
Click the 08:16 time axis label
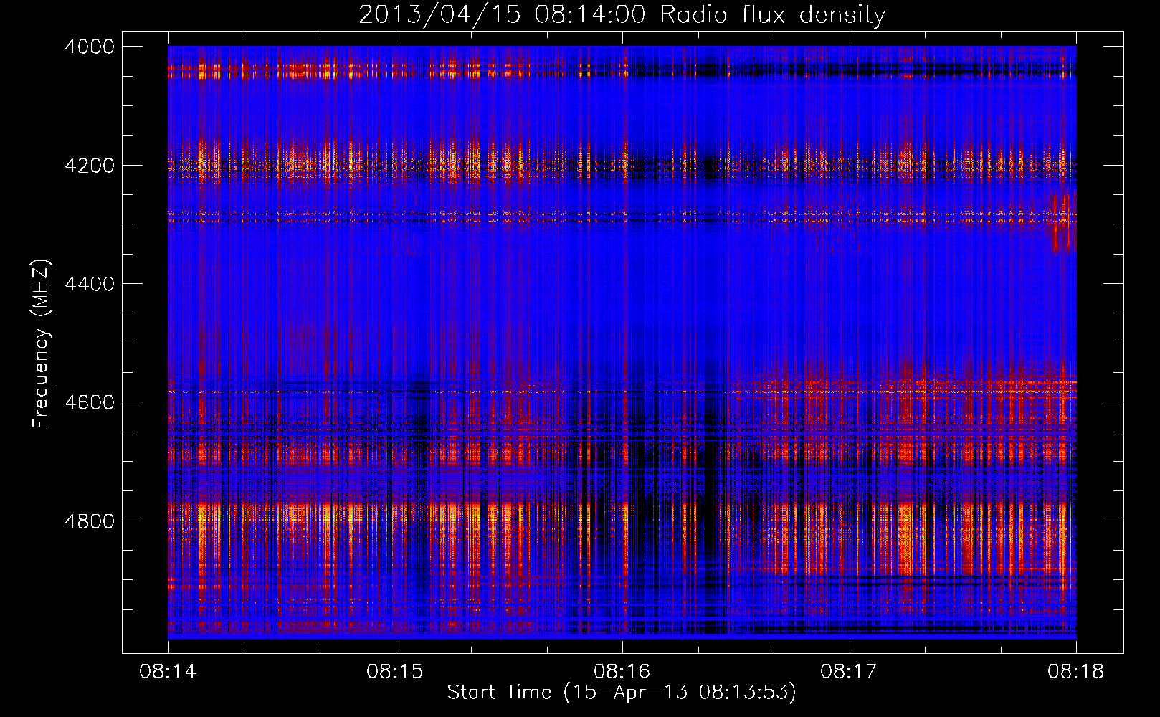point(622,672)
